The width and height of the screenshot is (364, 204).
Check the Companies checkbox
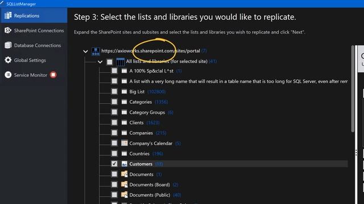coord(114,133)
